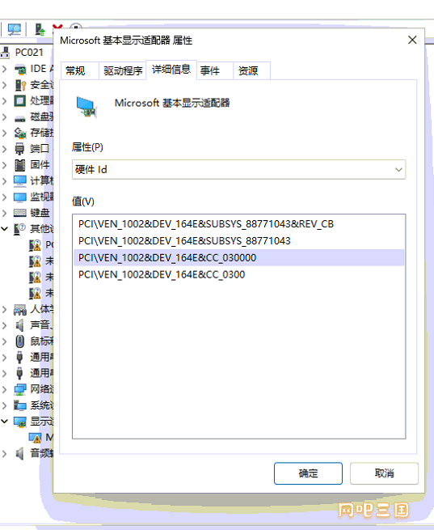Select the 详细信息 tab

tap(171, 70)
